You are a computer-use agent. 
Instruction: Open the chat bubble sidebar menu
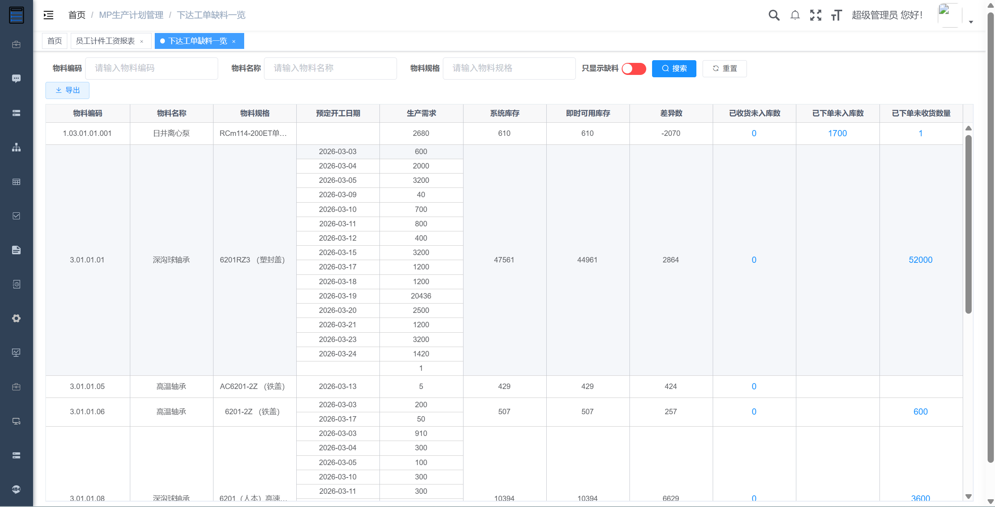(x=16, y=79)
